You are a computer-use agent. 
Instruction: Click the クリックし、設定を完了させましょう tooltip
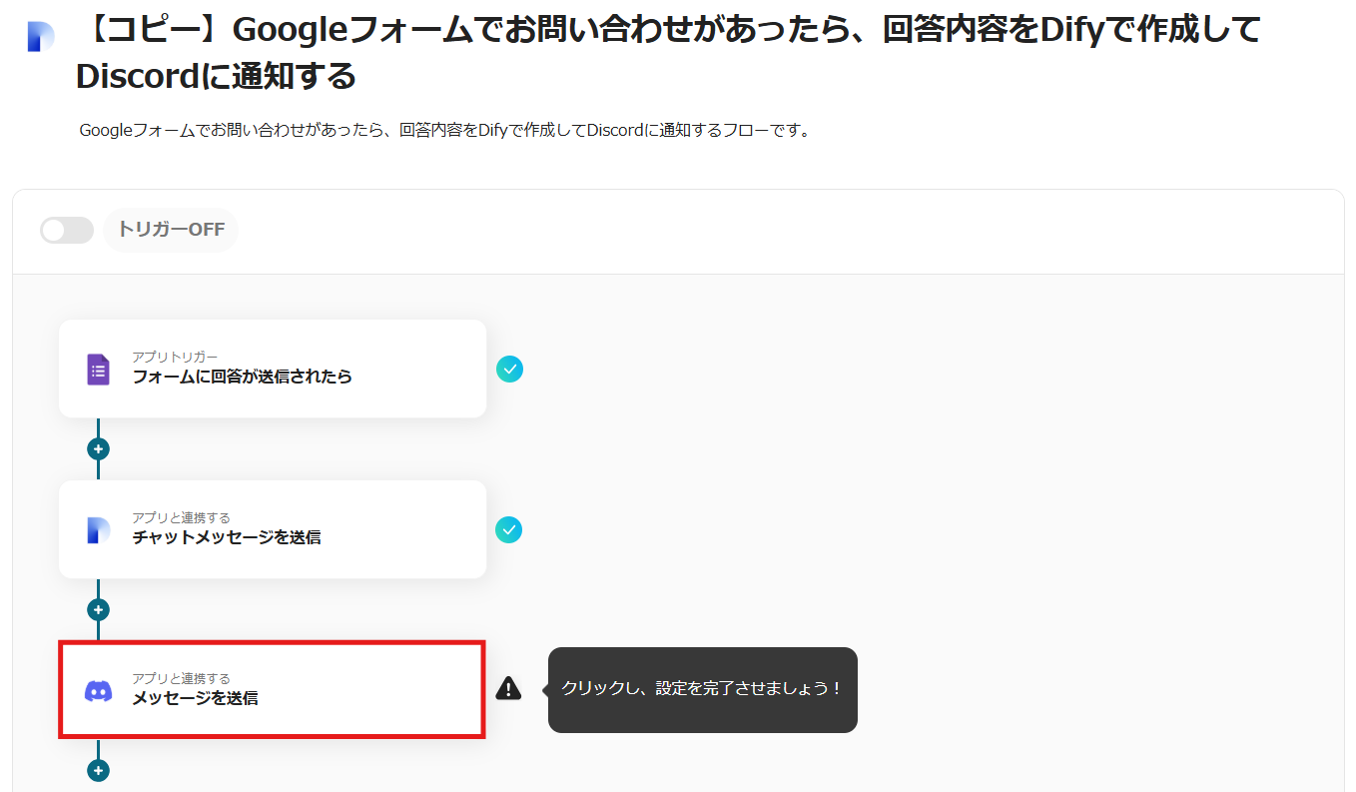tap(702, 689)
